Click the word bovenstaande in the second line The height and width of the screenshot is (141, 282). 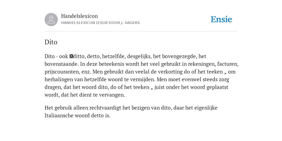(x=61, y=64)
